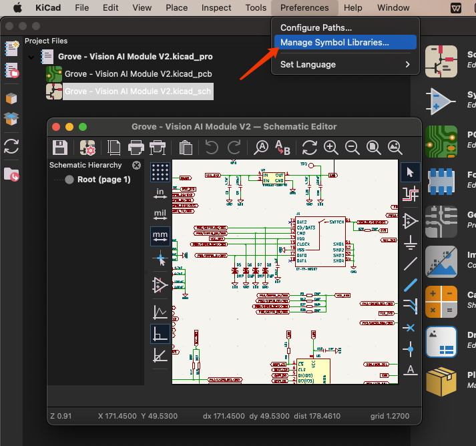Select Wire to Bus Entry tool
Screen dimensions: 476x446
(x=411, y=306)
